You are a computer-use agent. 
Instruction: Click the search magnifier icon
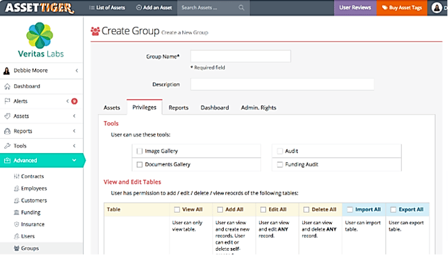point(241,8)
